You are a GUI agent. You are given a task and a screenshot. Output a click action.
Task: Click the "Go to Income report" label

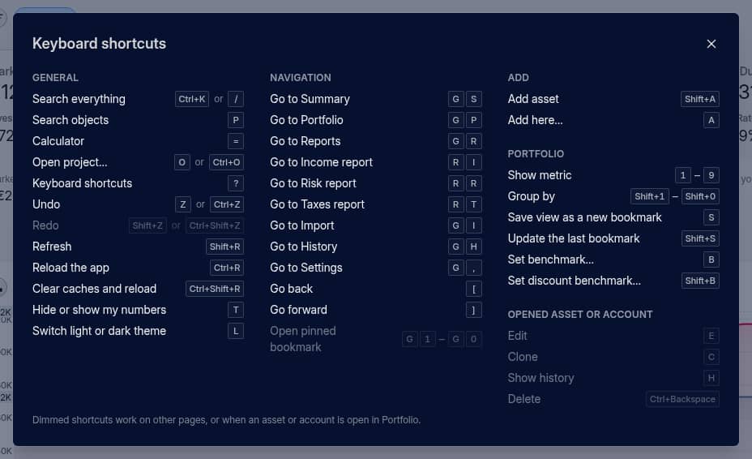click(x=322, y=162)
